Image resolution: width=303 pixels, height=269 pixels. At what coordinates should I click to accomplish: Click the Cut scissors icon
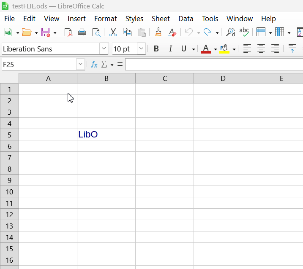[x=113, y=32]
